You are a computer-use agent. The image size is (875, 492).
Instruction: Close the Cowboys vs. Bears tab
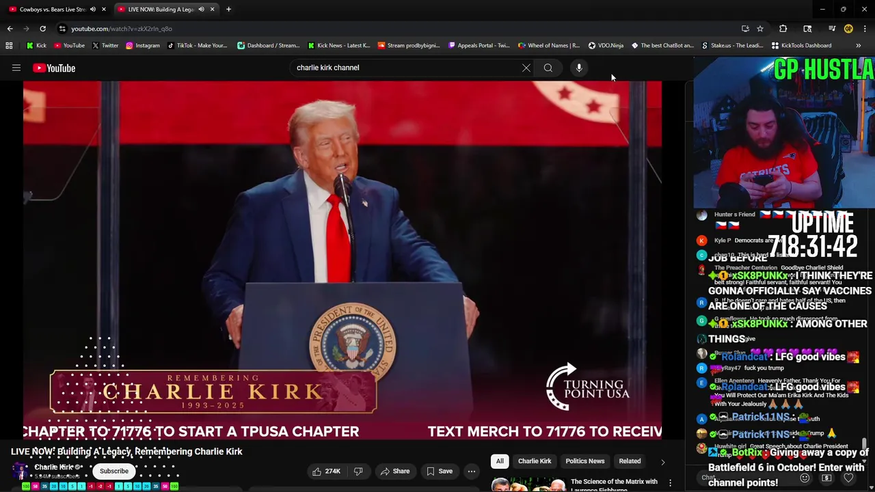pyautogui.click(x=103, y=9)
